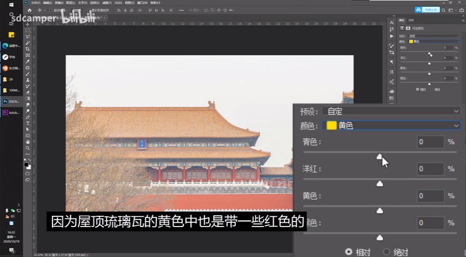Select the Crop tool

point(28,49)
